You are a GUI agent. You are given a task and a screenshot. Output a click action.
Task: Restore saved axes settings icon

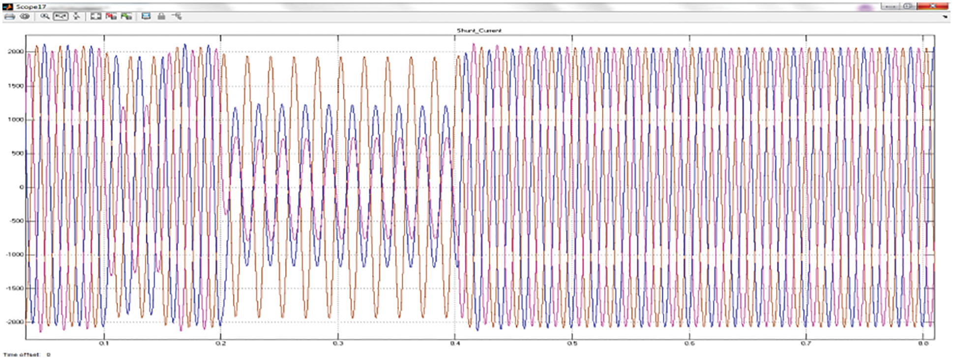pos(126,17)
